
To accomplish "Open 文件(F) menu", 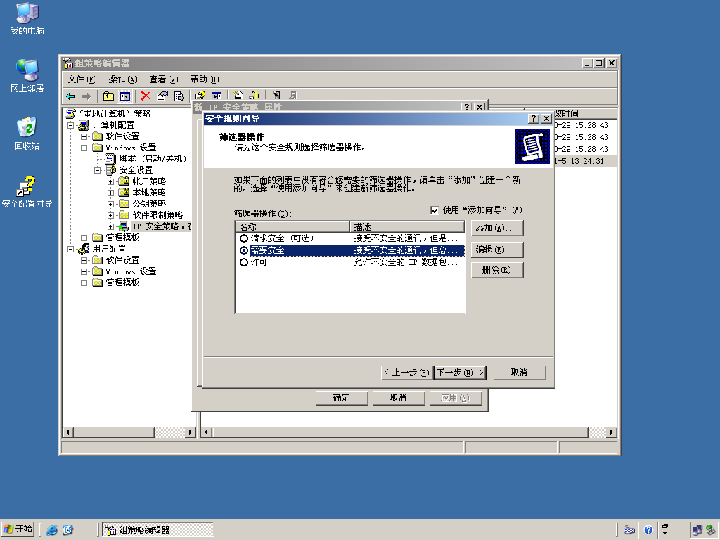I will click(82, 79).
